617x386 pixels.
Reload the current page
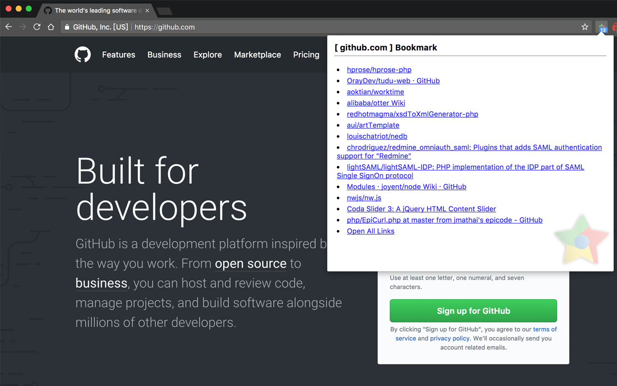37,27
